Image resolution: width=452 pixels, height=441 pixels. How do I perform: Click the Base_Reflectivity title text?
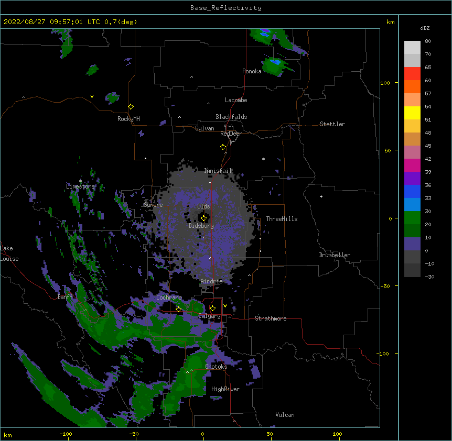[x=225, y=8]
